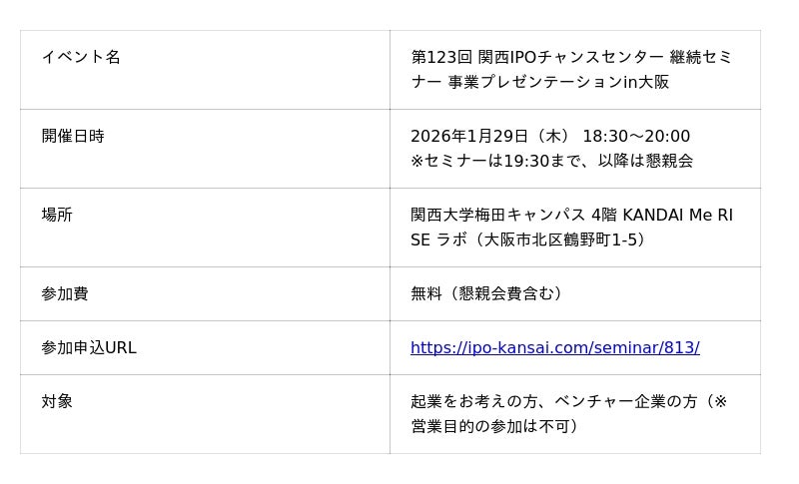Click the イベント名 label cell
799x484 pixels.
[81, 57]
